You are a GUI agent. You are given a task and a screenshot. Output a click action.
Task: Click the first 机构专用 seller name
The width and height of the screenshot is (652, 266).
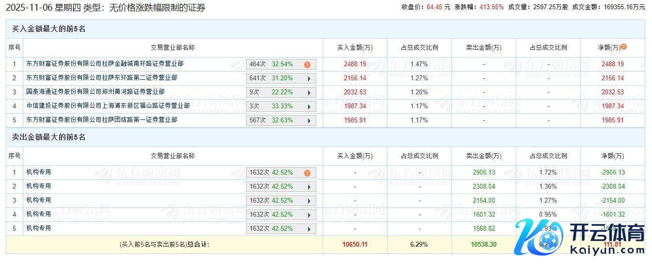point(39,172)
